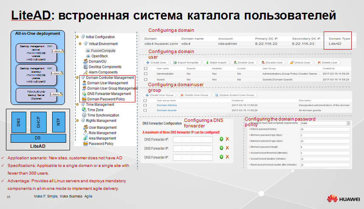Collapse the Rights Management tree node

[x=77, y=121]
